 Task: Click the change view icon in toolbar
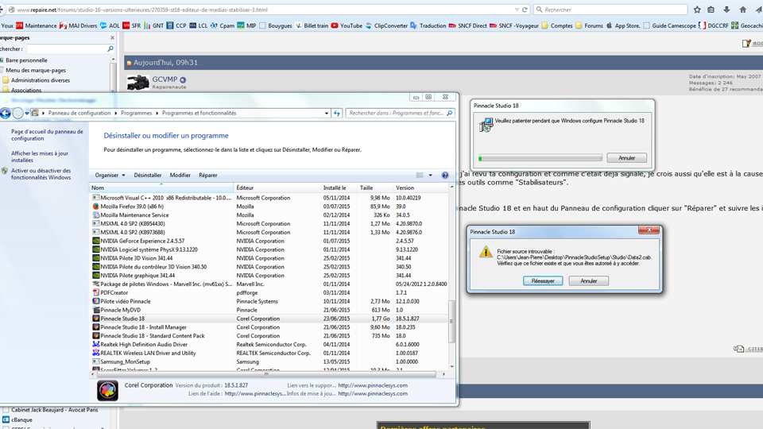pos(420,175)
